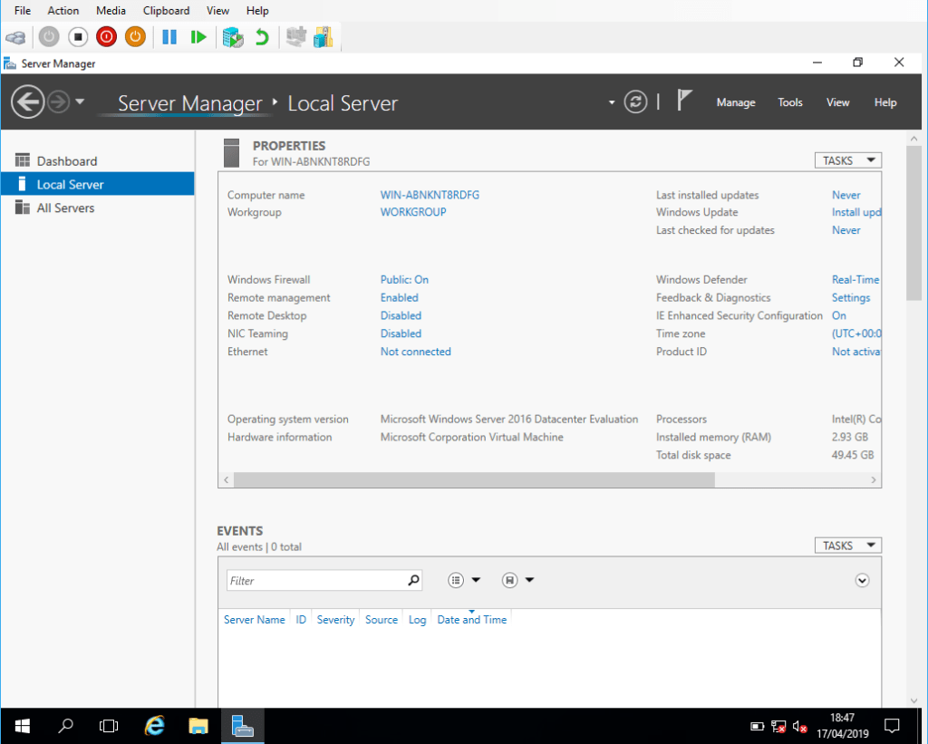Click the Start grey power icon
Screen dimensions: 928x744
point(49,37)
